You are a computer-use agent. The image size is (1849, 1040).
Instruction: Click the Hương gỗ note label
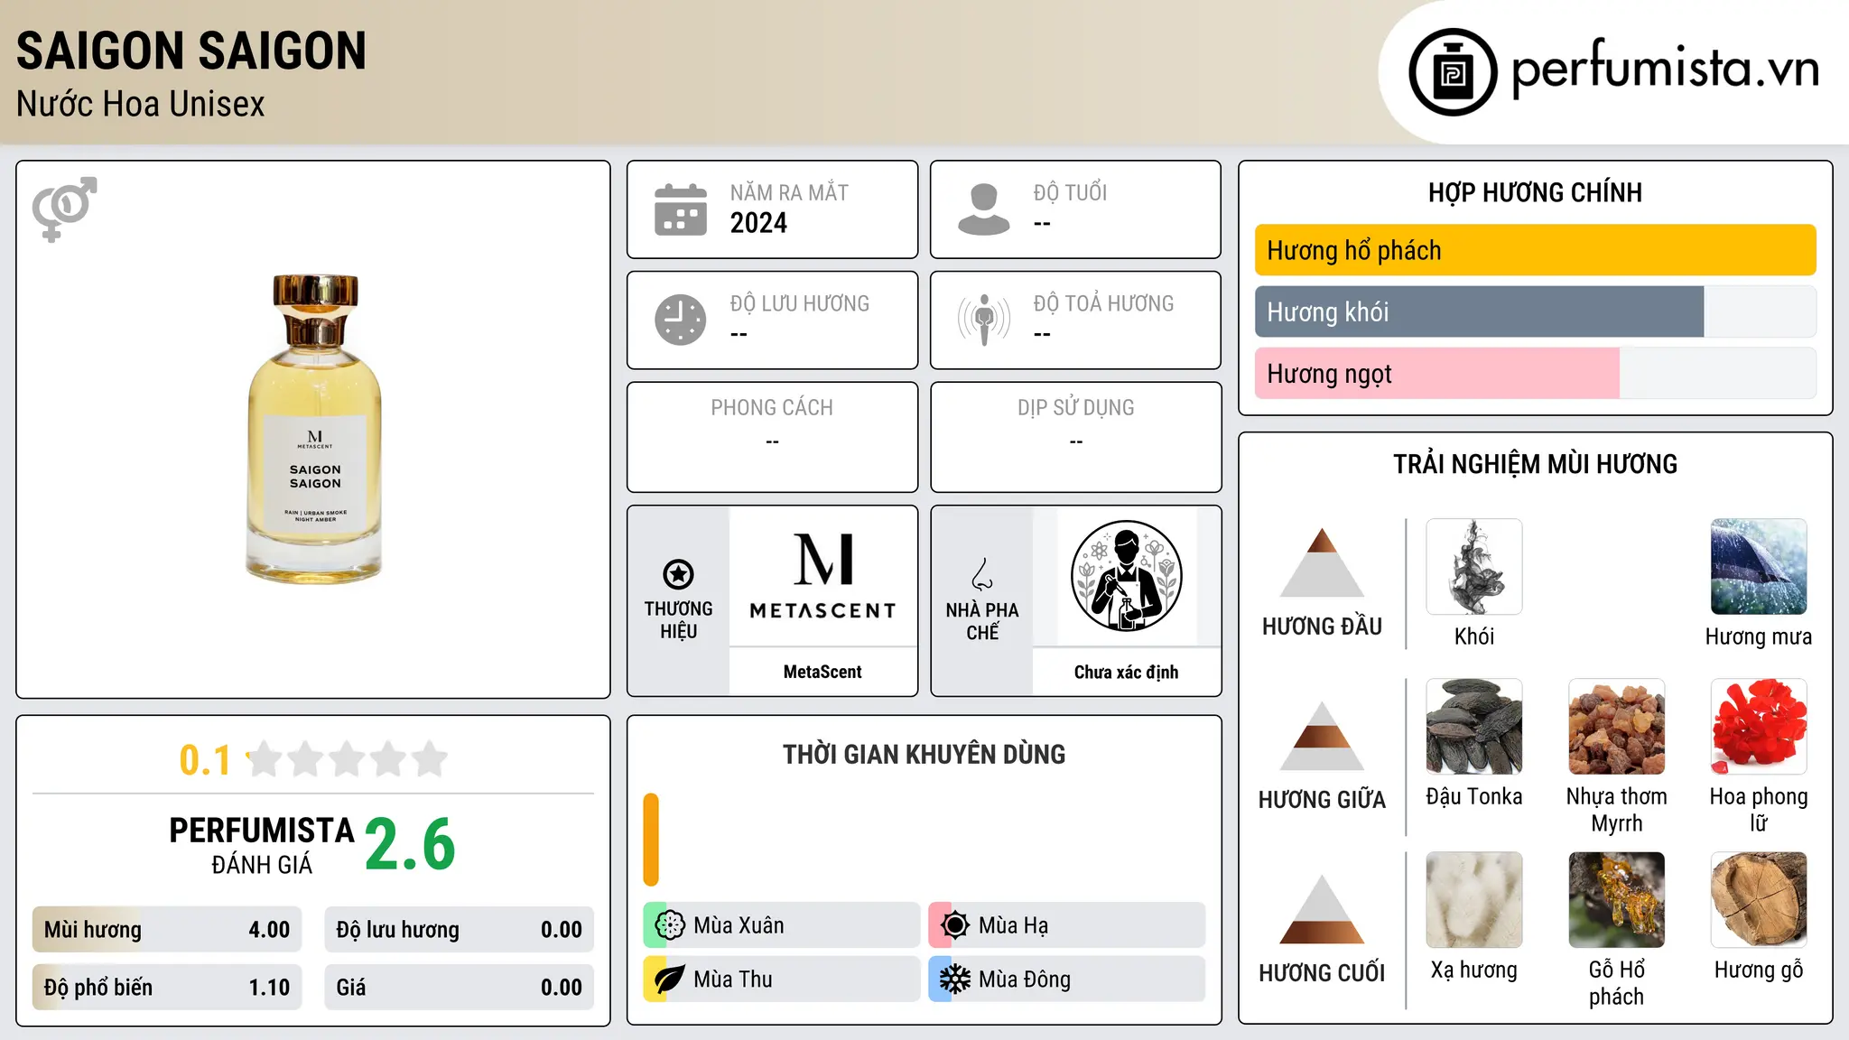tap(1759, 970)
